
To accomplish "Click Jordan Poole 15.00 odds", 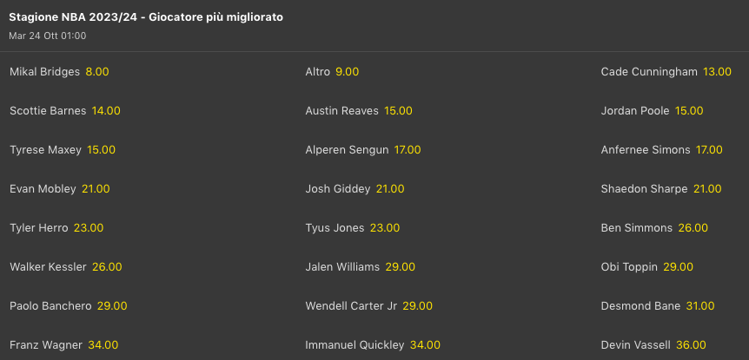I will [689, 111].
